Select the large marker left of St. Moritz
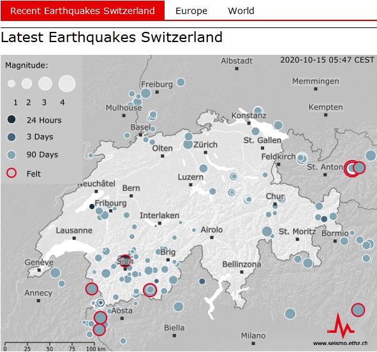377x352 pixels. coord(267,231)
